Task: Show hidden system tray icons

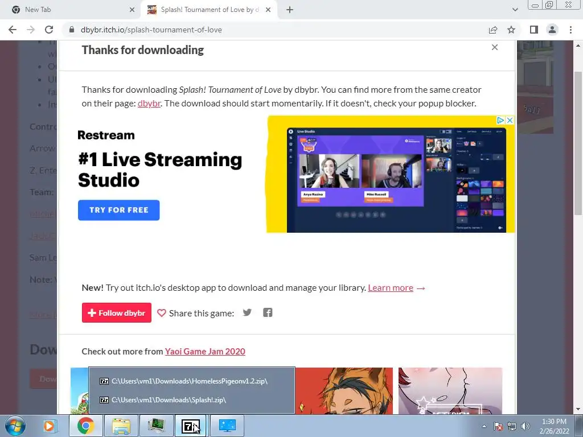Action: (x=484, y=426)
